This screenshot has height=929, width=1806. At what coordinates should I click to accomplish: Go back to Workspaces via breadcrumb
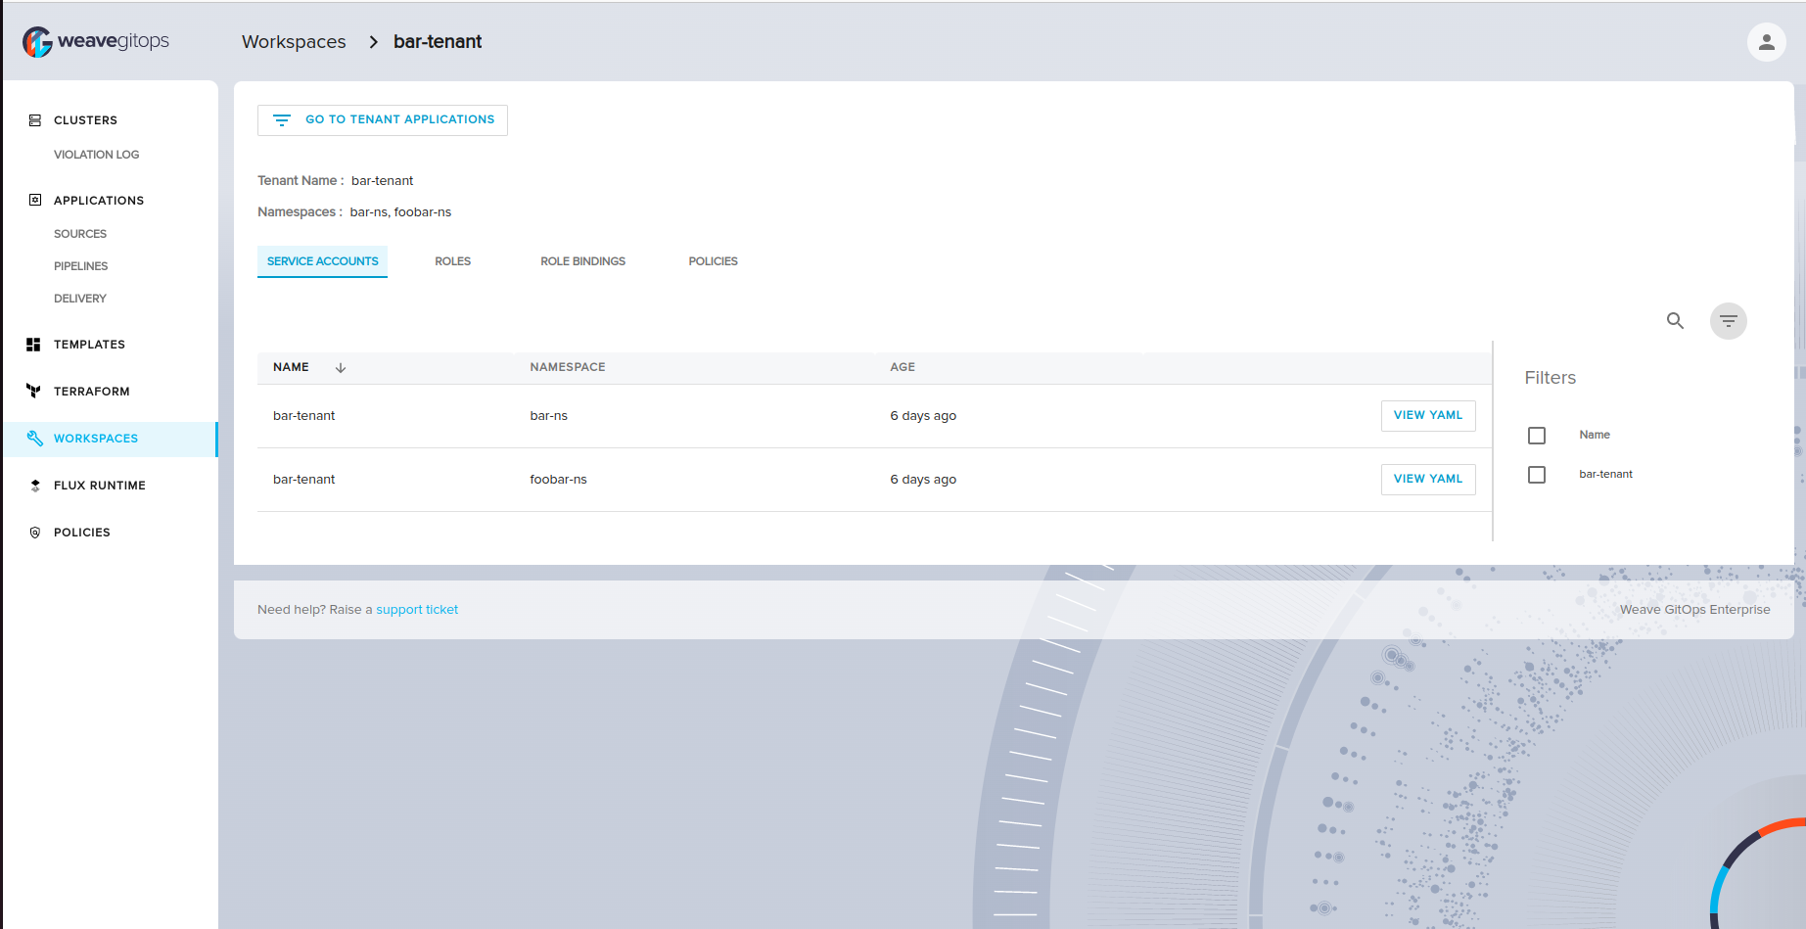[294, 42]
